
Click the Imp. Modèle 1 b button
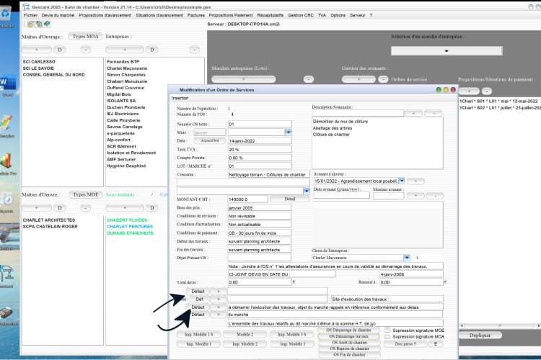(x=198, y=334)
